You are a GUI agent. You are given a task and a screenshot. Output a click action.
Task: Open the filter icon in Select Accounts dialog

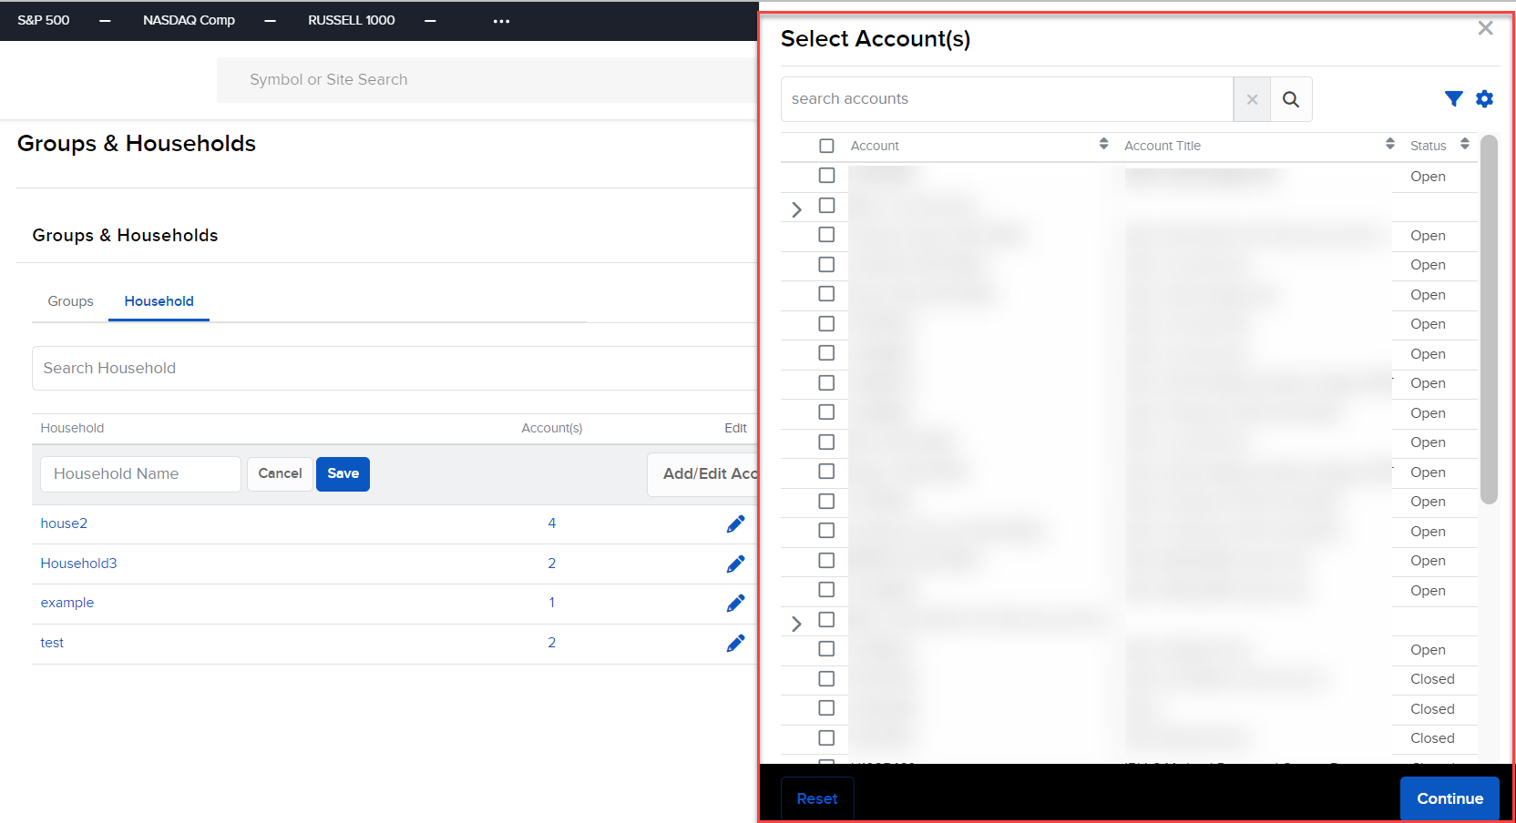(1454, 98)
